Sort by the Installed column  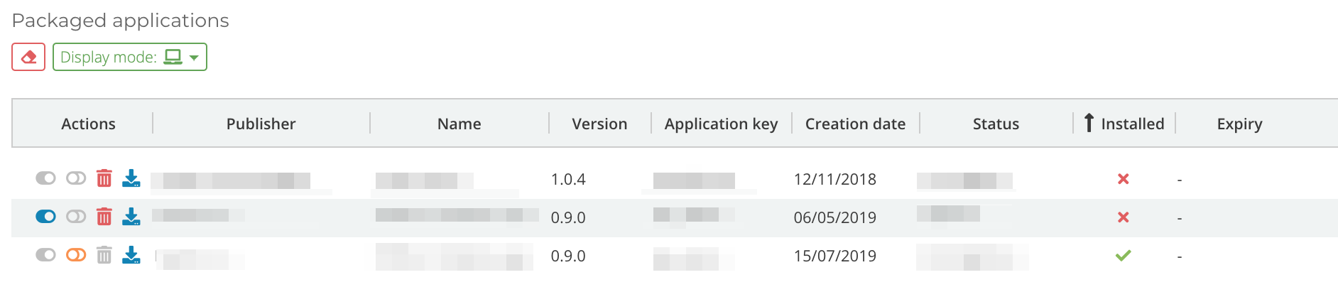coord(1132,124)
